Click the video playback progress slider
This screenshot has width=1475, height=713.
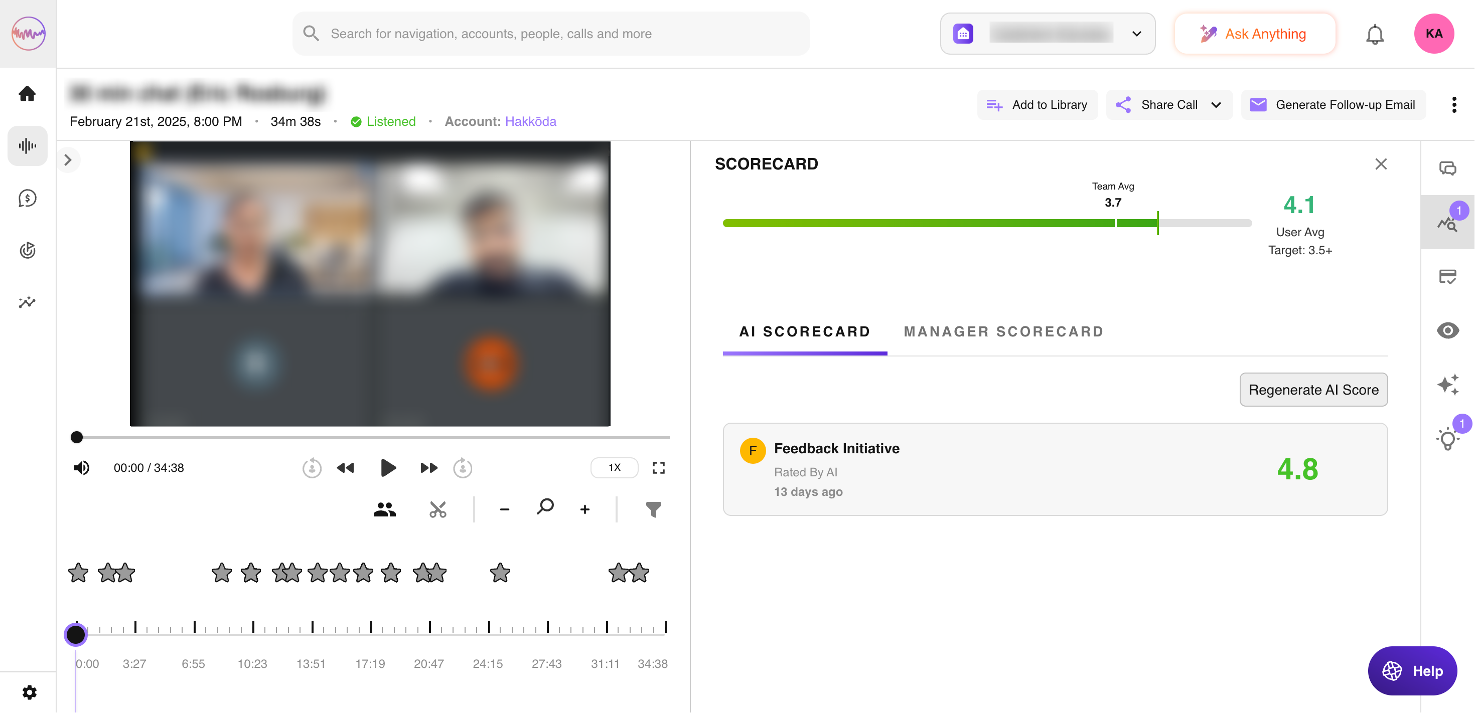[x=372, y=437]
